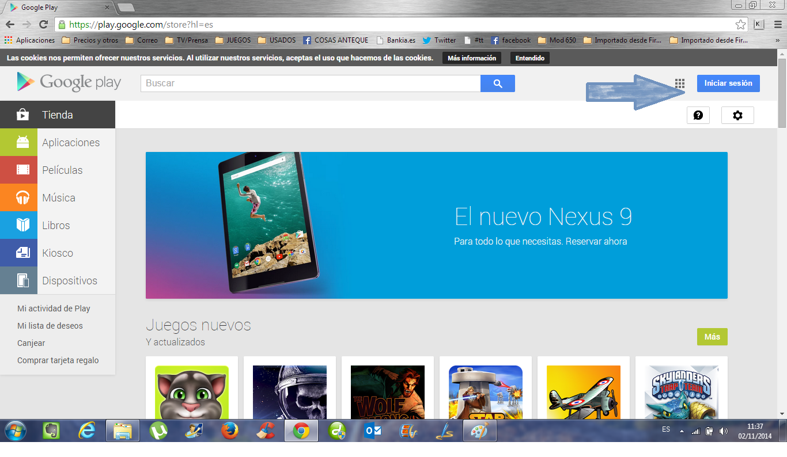Image resolution: width=787 pixels, height=457 pixels.
Task: Click the browser reload icon
Action: pos(43,25)
